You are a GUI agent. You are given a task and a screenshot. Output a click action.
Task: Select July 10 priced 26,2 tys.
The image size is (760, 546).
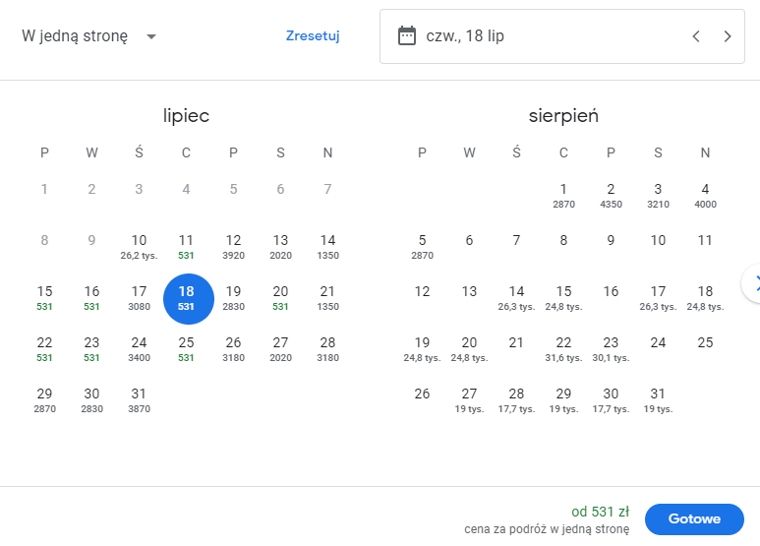pyautogui.click(x=139, y=247)
